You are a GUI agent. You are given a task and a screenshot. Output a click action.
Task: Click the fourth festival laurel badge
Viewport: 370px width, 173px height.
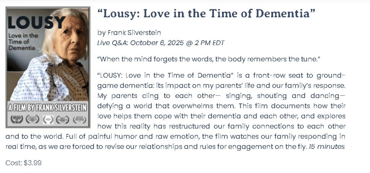click(x=63, y=120)
